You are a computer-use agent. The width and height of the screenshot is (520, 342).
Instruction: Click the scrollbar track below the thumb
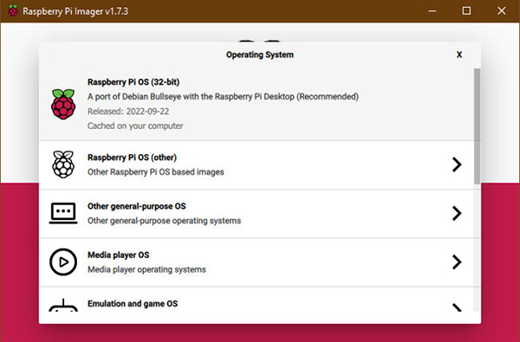point(477,248)
